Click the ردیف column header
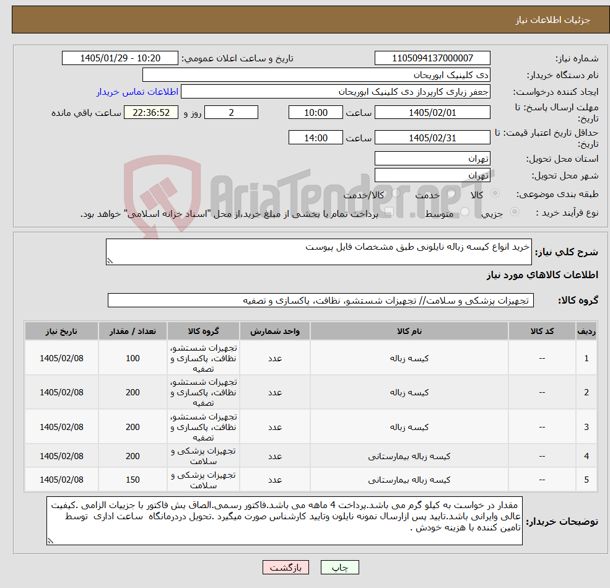This screenshot has height=588, width=610. point(586,331)
